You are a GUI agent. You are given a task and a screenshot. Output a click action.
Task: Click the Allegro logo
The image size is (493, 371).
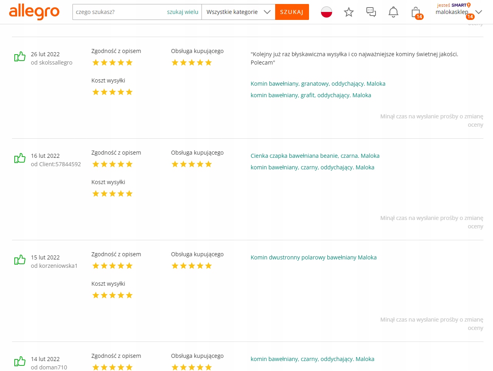(34, 12)
